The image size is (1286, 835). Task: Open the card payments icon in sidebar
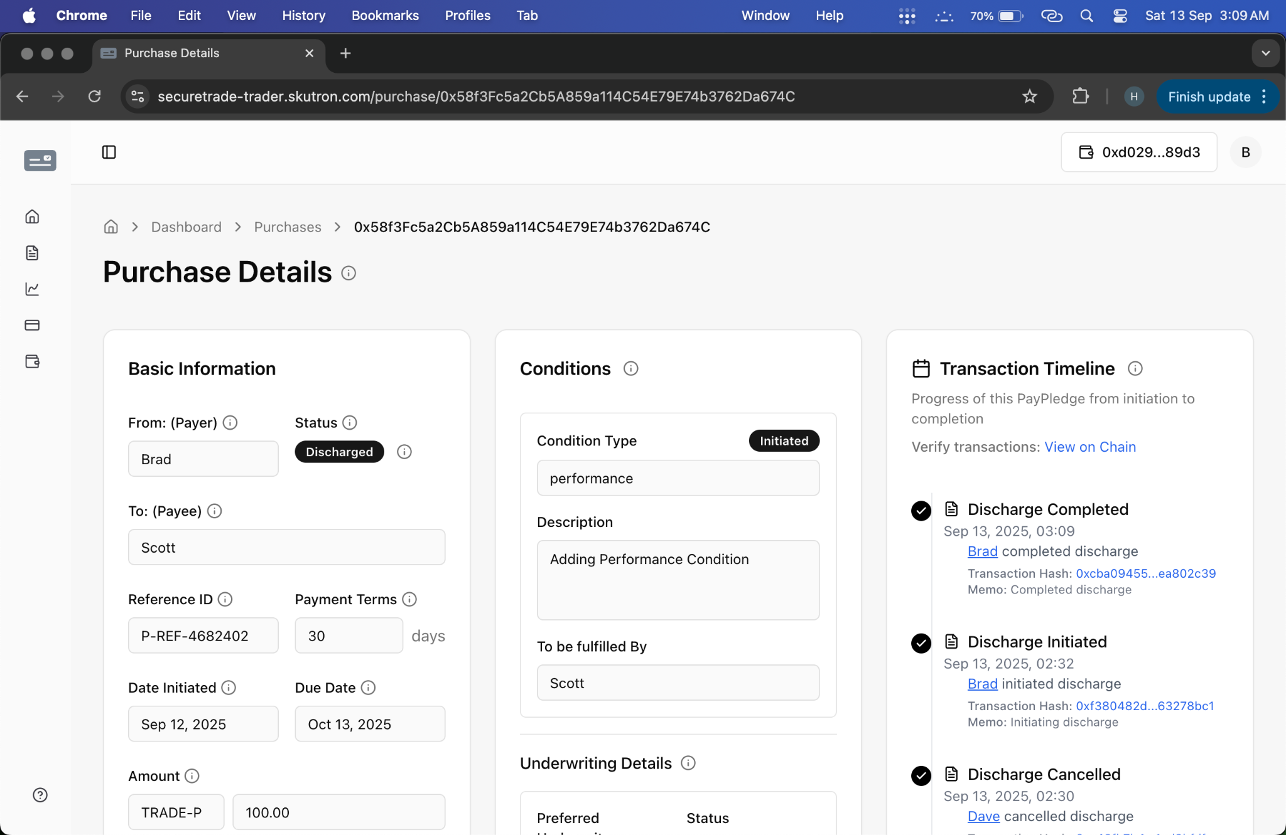point(32,325)
